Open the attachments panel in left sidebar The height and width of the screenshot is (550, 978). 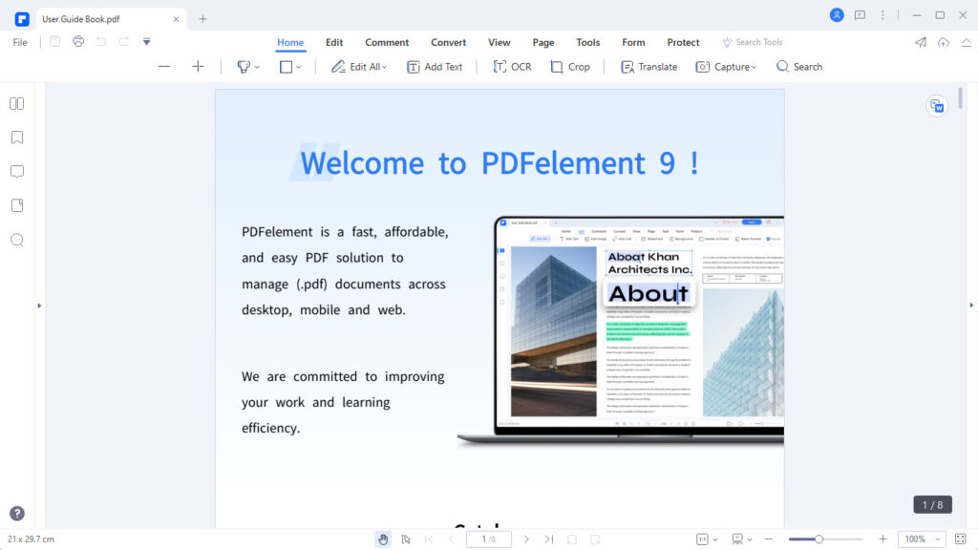[x=17, y=205]
